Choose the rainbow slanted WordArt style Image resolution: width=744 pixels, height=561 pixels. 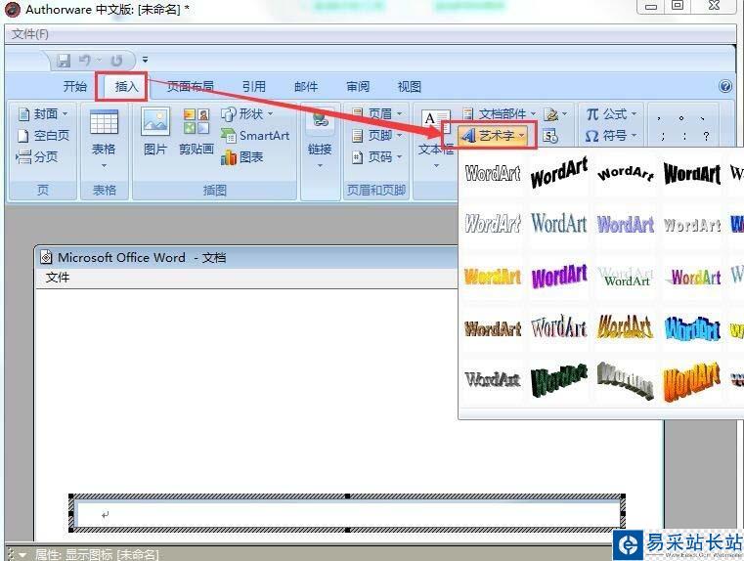pyautogui.click(x=692, y=277)
